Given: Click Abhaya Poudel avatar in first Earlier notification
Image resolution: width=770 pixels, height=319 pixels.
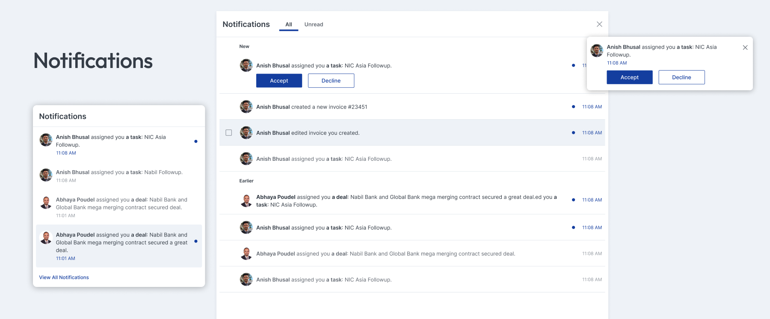Looking at the screenshot, I should point(246,200).
